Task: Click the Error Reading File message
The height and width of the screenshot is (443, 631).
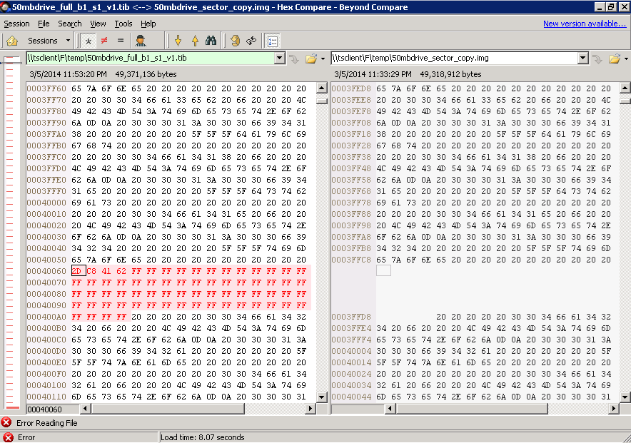Action: click(46, 423)
